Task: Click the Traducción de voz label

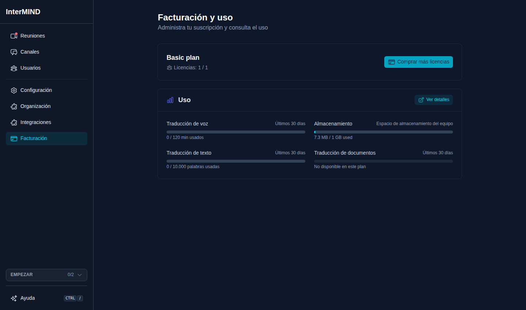Action: (187, 124)
